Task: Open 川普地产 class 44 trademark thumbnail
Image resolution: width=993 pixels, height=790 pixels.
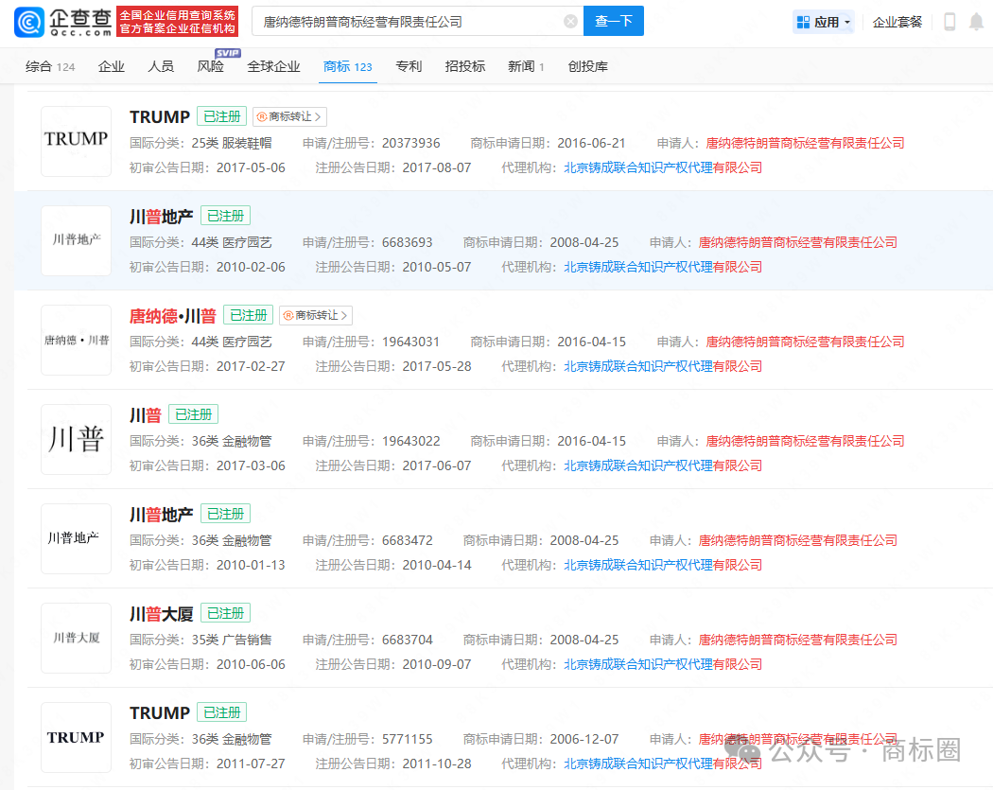Action: (76, 240)
